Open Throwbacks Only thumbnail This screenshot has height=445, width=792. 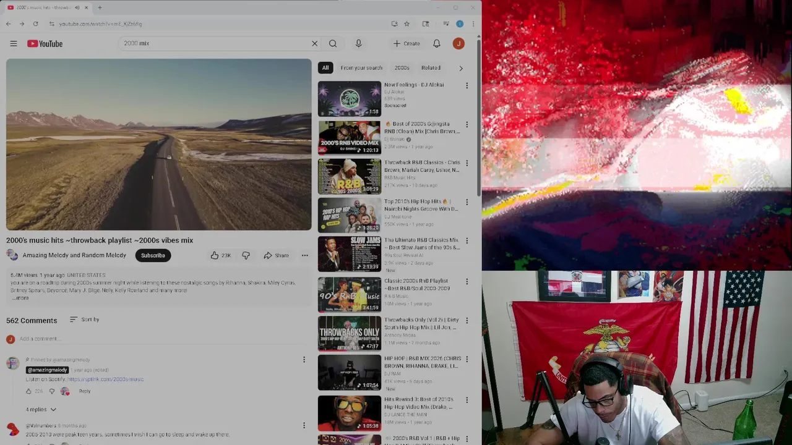coord(350,333)
